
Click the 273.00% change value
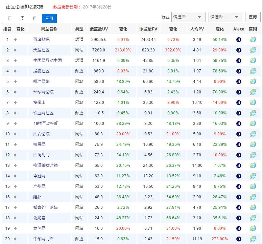(x=219, y=239)
